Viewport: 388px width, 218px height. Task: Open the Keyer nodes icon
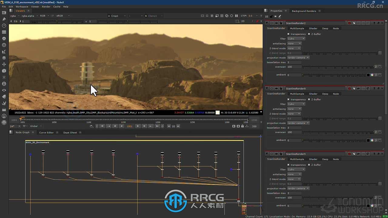(x=4, y=51)
